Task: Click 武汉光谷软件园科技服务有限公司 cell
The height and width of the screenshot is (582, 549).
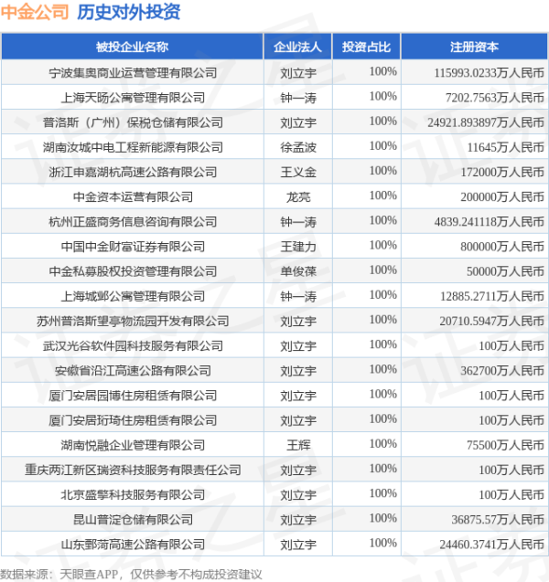Action: [x=133, y=346]
